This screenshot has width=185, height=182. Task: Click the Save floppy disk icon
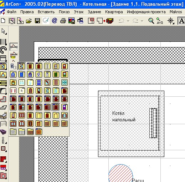[x=37, y=21]
